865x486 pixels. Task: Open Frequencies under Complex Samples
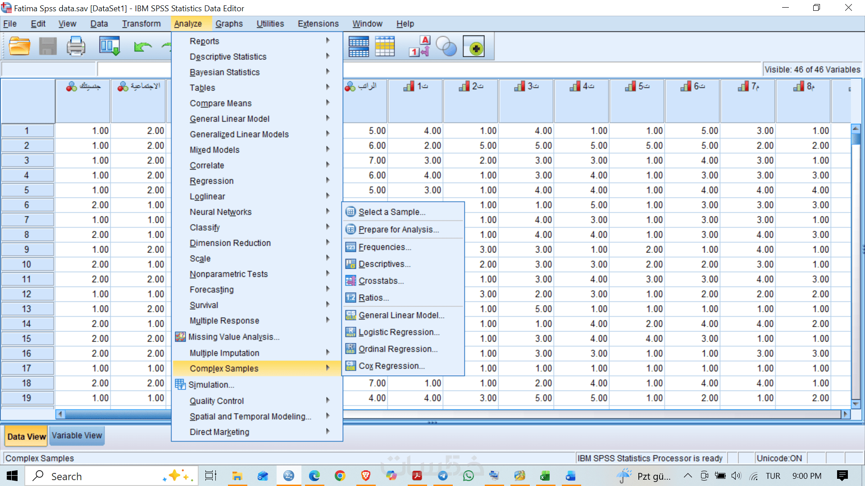[384, 247]
